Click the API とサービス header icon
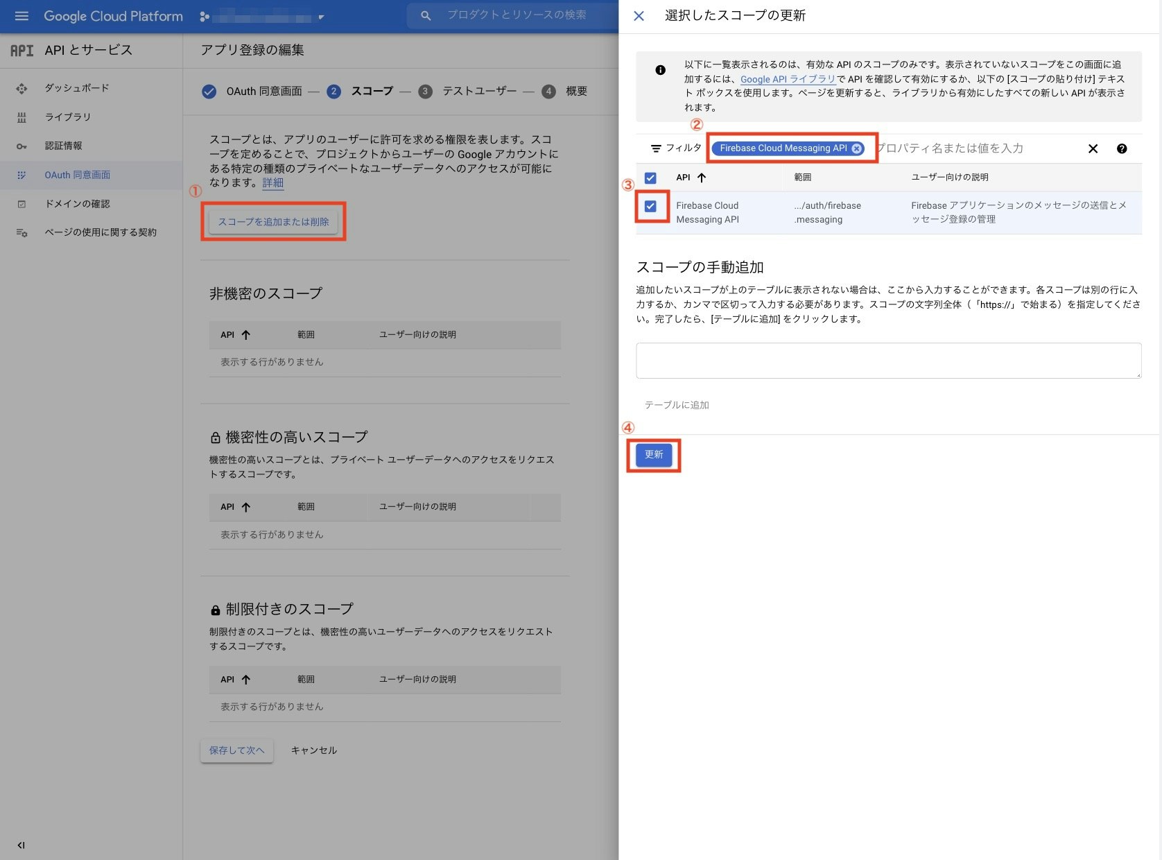Screen dimensions: 1162x860 21,50
